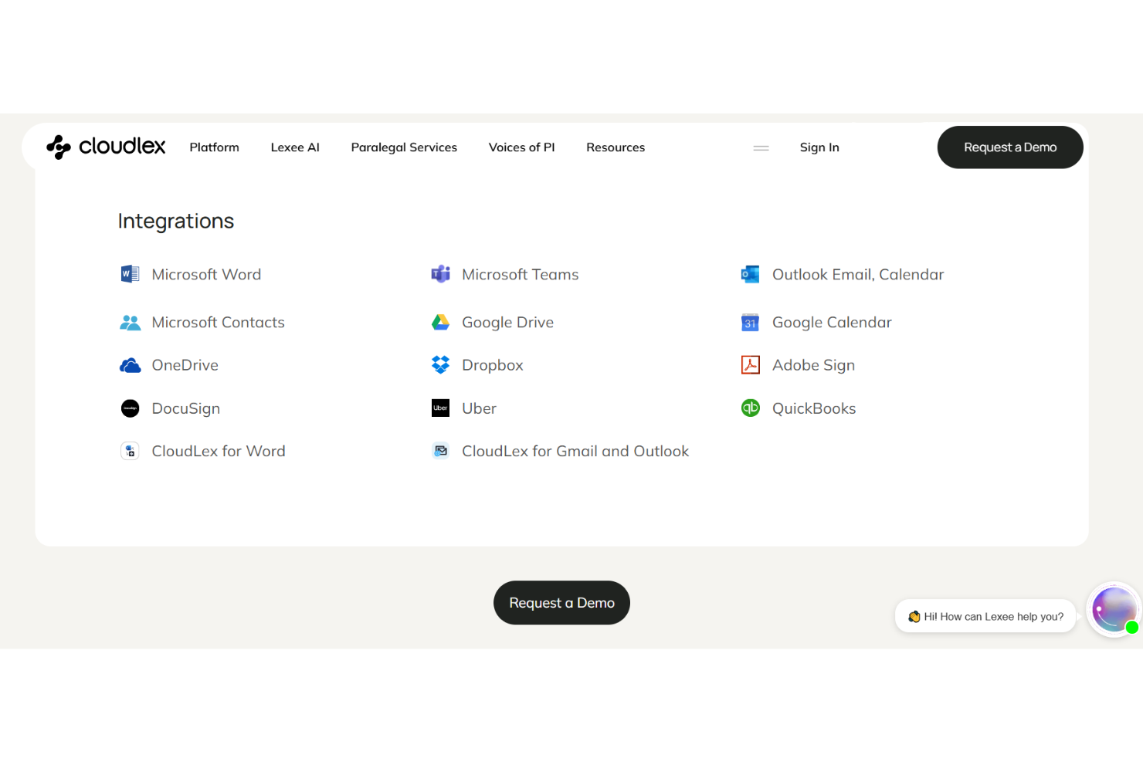Click the Microsoft Contacts icon
This screenshot has width=1143, height=762.
(130, 322)
